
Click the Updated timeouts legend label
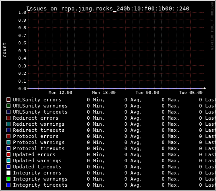(37, 167)
